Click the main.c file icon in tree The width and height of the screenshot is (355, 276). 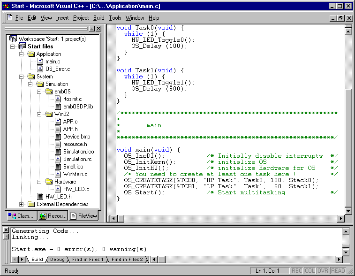click(40, 61)
